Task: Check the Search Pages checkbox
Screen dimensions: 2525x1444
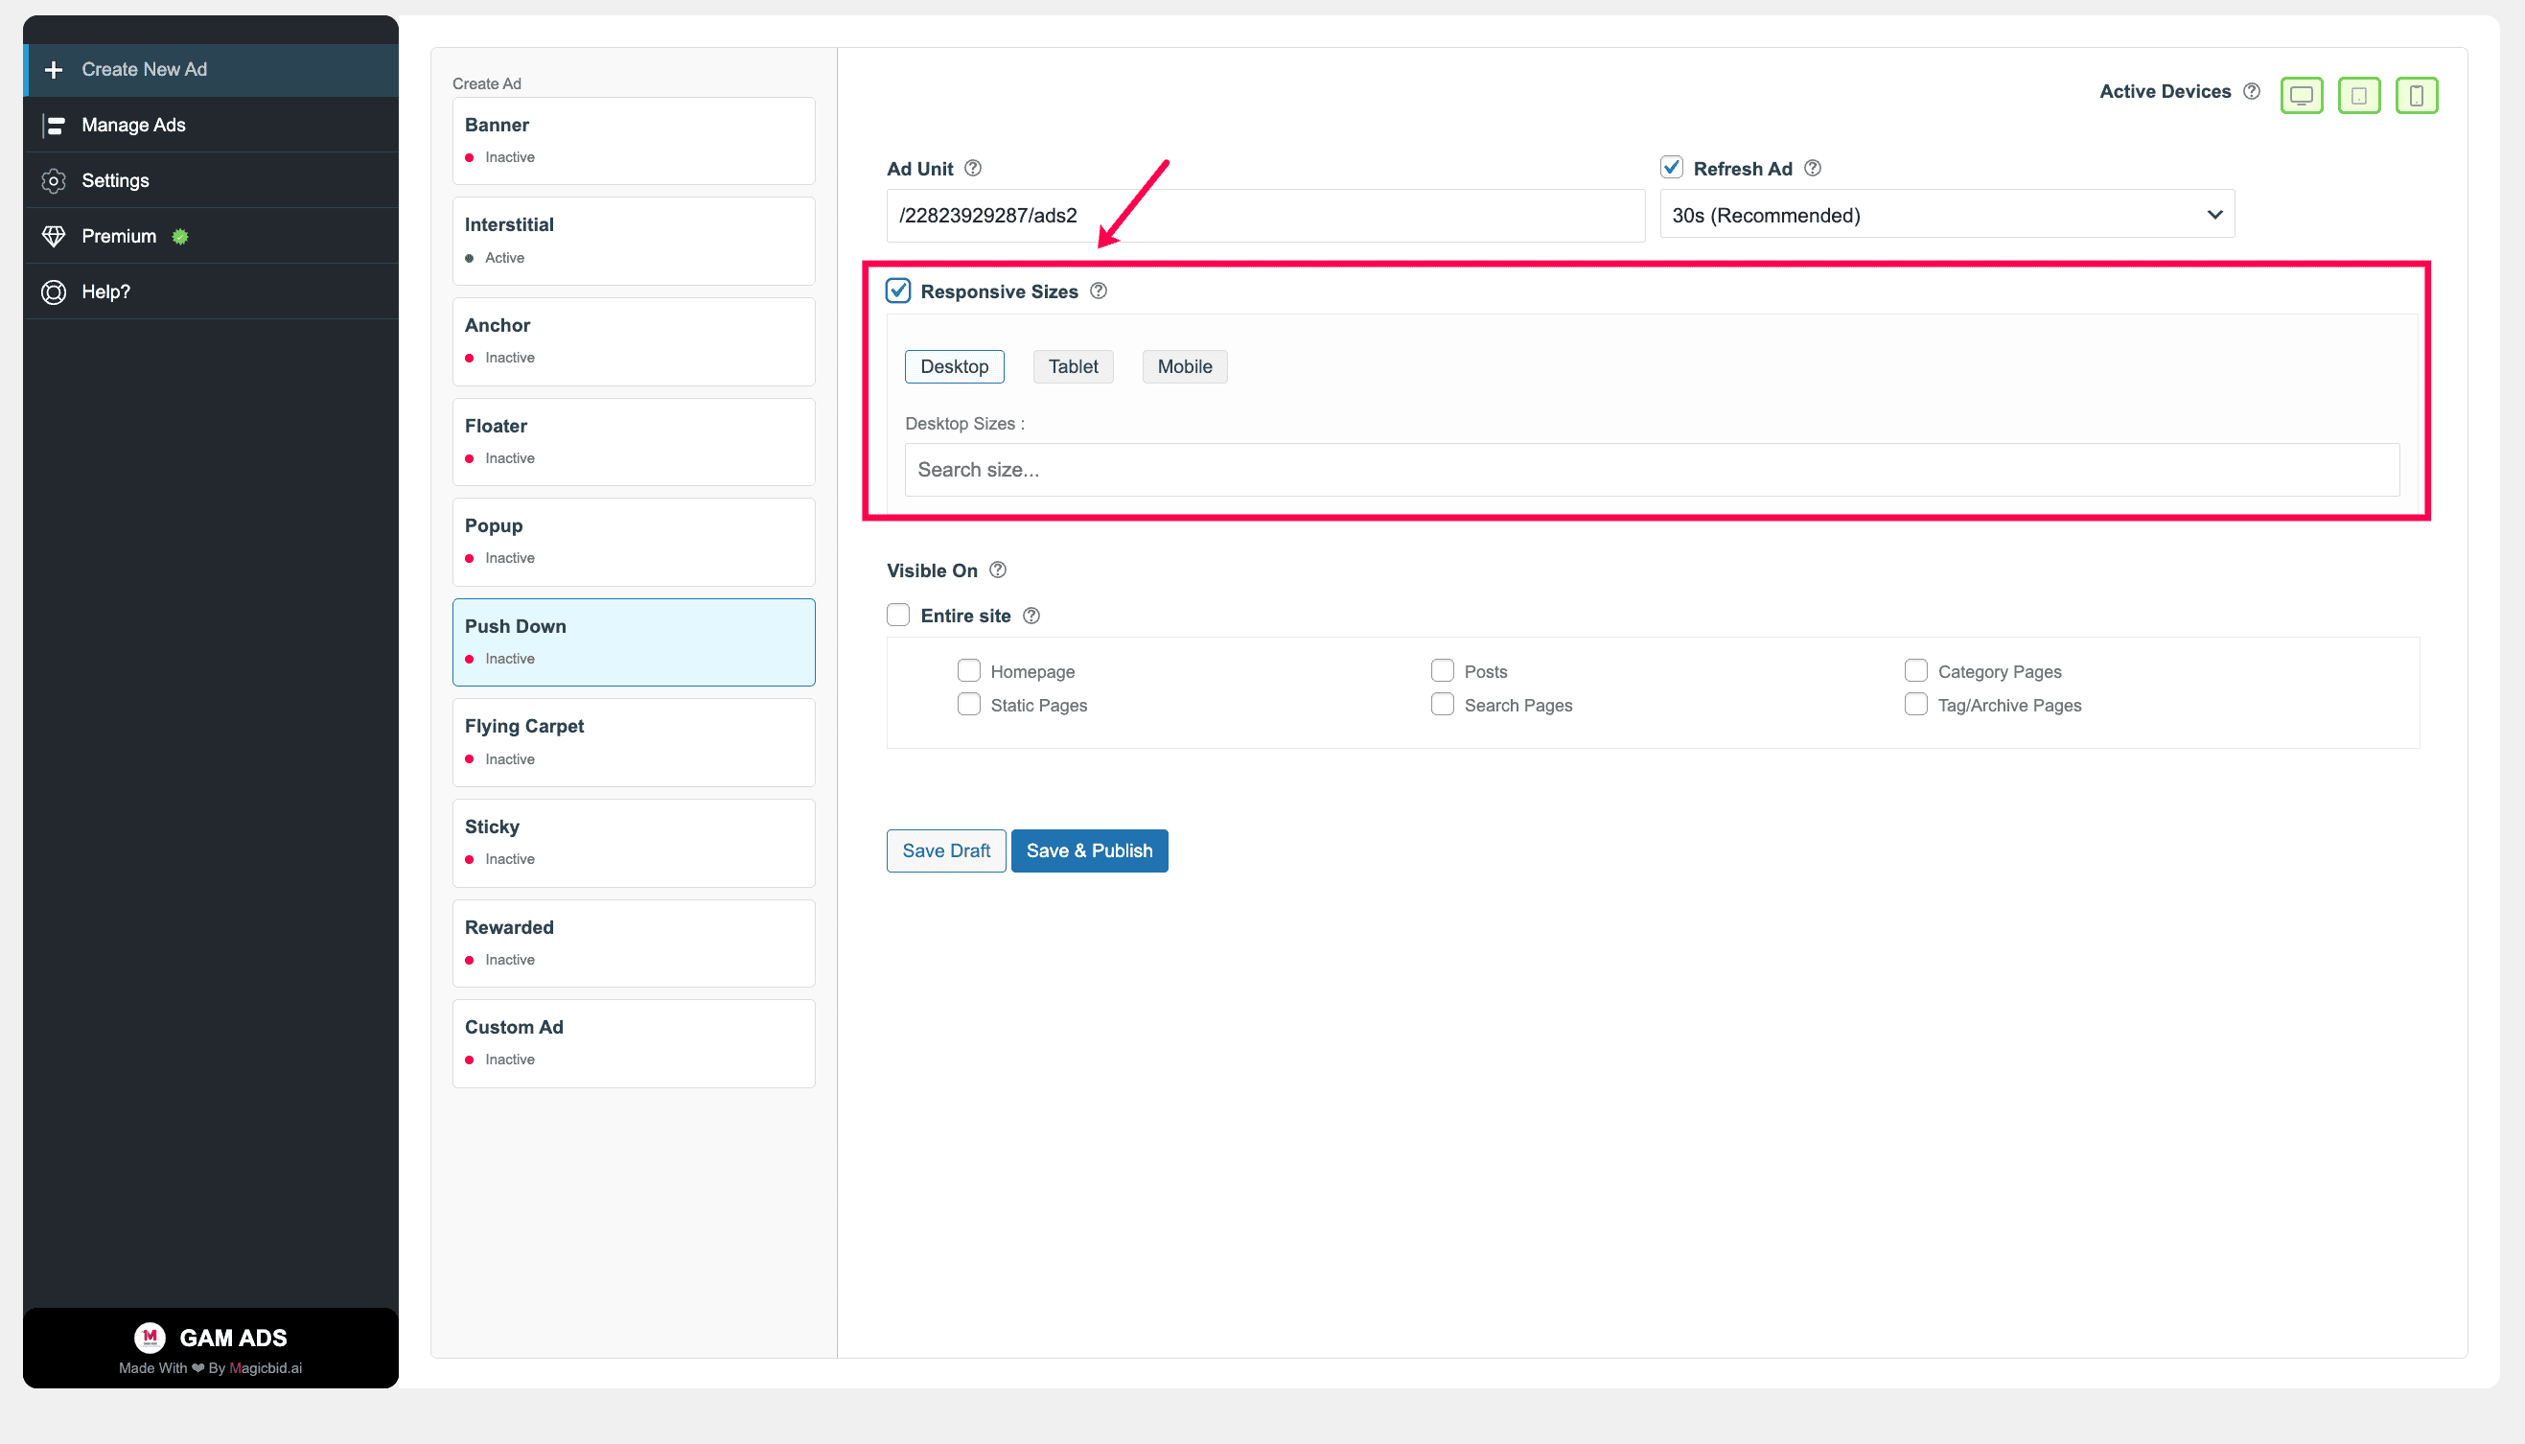Action: [x=1443, y=704]
